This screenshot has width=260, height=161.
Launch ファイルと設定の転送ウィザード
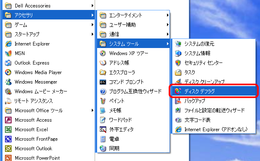click(x=214, y=111)
